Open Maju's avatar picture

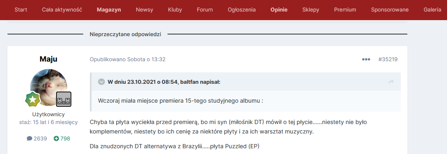pyautogui.click(x=49, y=87)
